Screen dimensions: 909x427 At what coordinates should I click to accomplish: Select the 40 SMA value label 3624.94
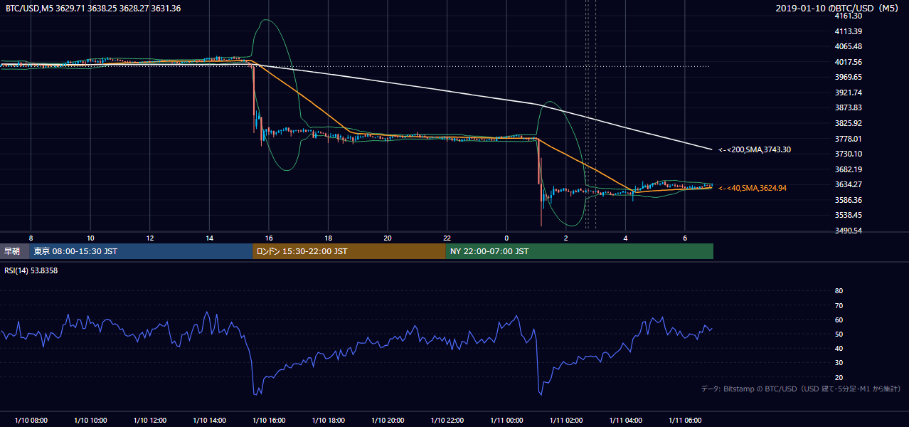pyautogui.click(x=753, y=188)
